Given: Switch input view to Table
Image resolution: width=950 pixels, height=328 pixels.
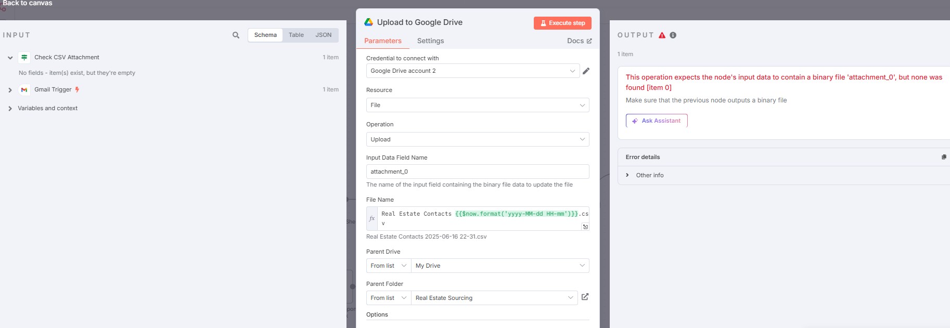Looking at the screenshot, I should [x=296, y=35].
